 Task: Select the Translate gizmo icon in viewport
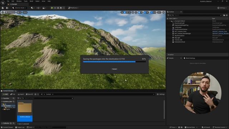click(x=125, y=13)
